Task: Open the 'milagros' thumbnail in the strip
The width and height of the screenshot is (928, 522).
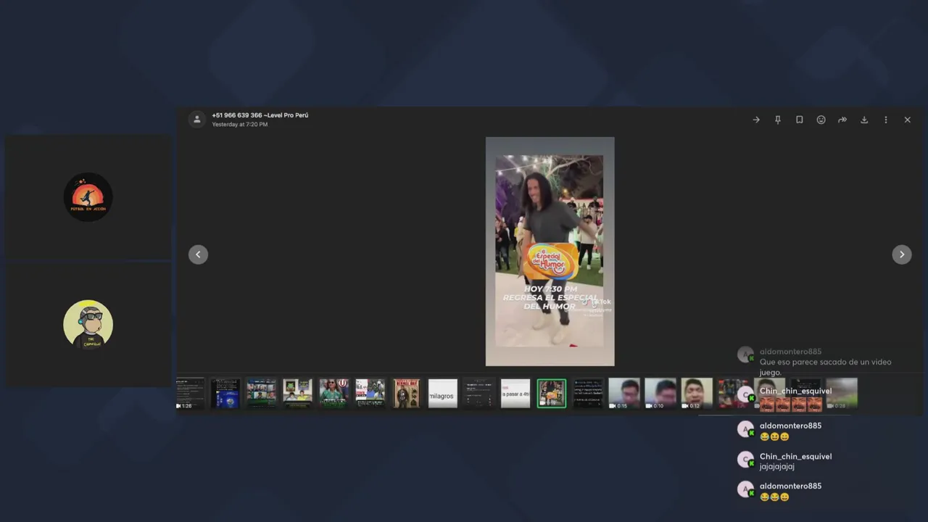Action: click(x=443, y=394)
